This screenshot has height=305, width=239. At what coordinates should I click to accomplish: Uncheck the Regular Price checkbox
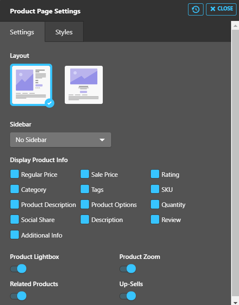tap(15, 174)
